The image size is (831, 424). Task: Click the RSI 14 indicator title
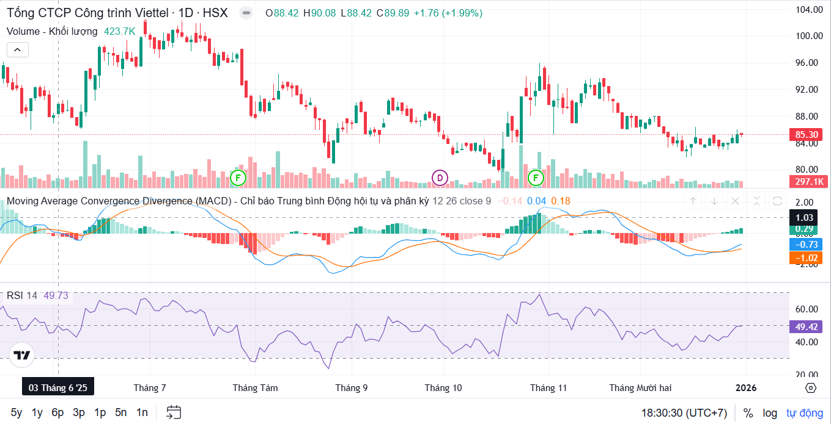[x=22, y=295]
